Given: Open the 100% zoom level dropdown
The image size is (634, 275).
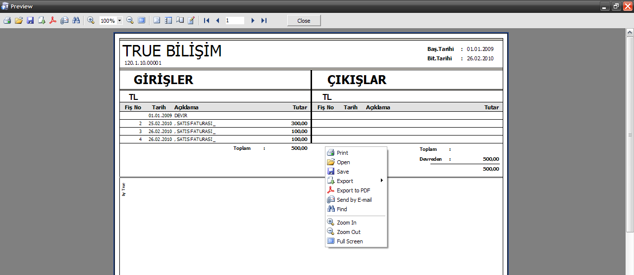Looking at the screenshot, I should pos(120,21).
